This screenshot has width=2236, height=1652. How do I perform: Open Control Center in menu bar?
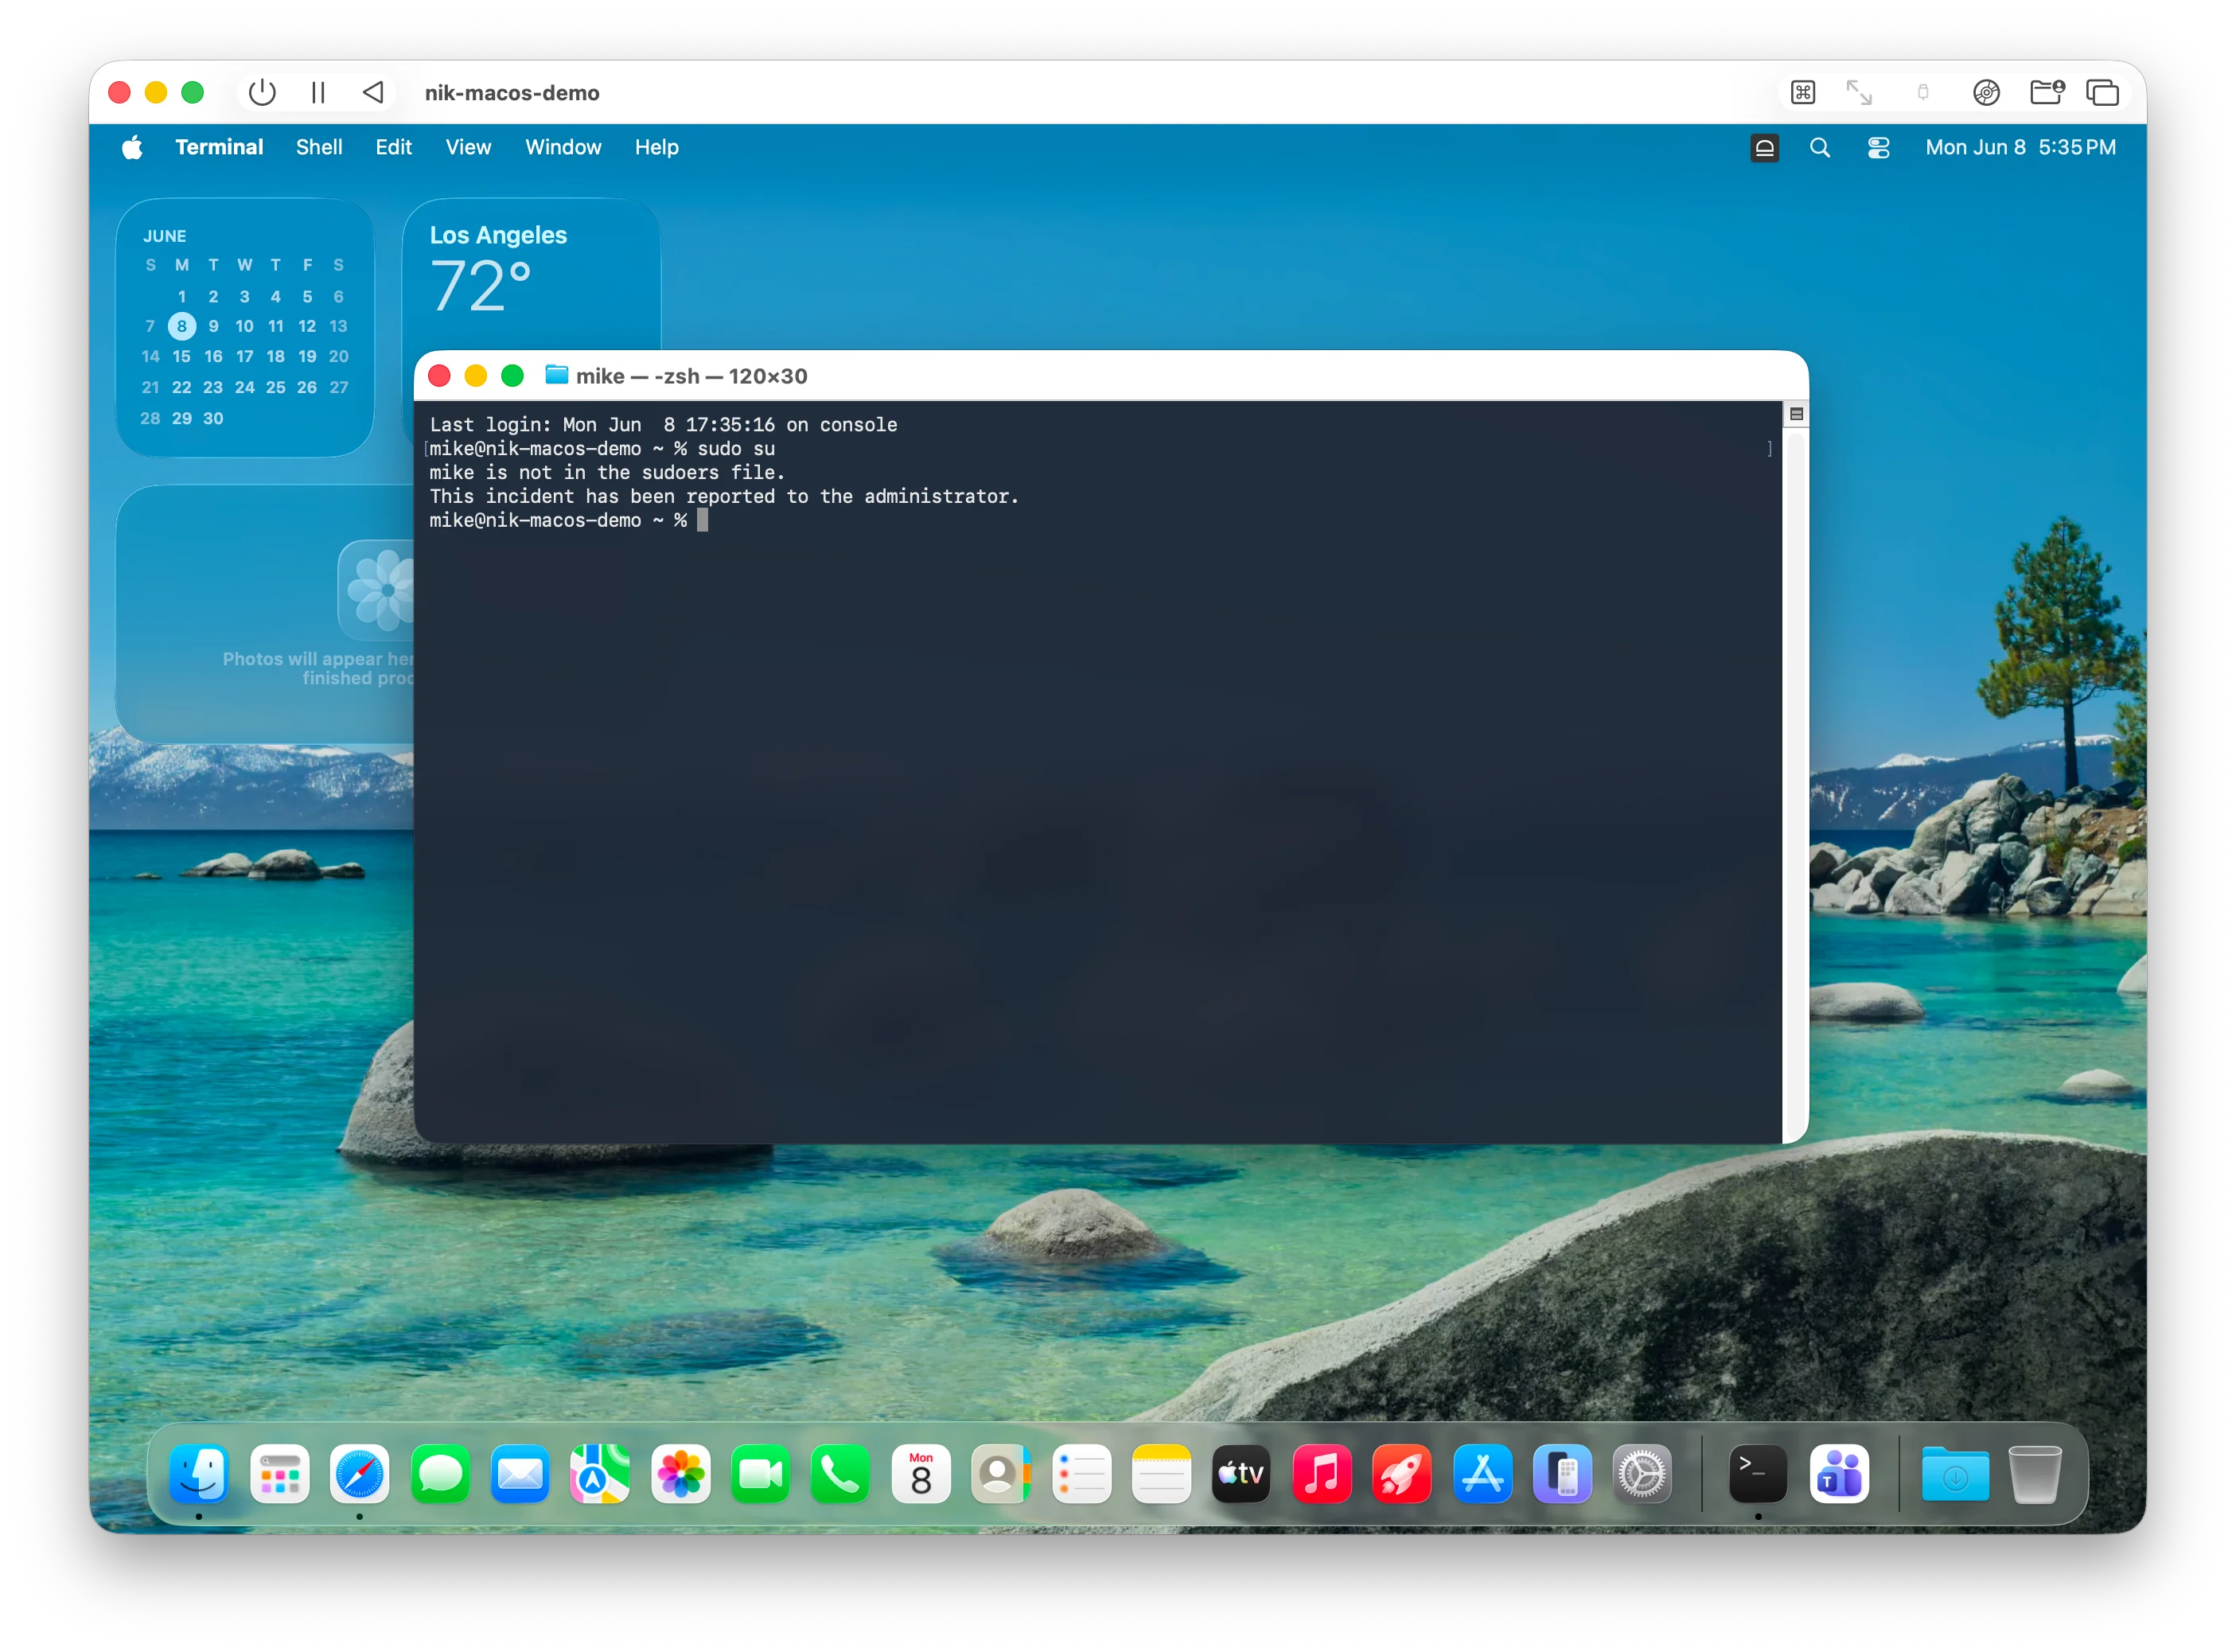point(1878,148)
